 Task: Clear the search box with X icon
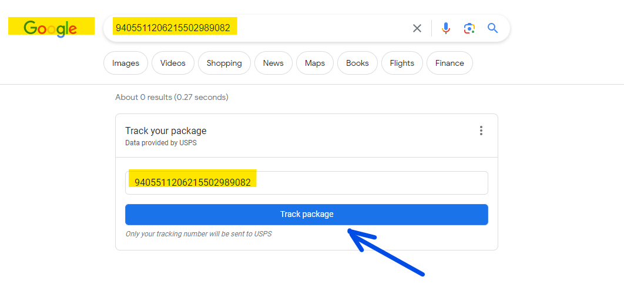pyautogui.click(x=417, y=28)
